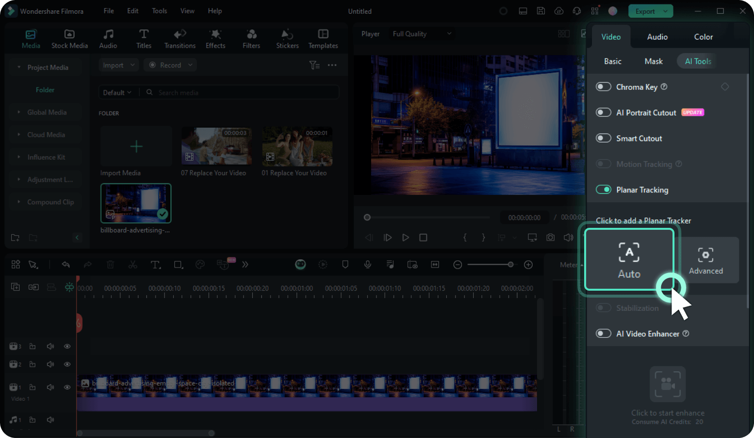Click the player playback progress handle
Screen dimensions: 754x438
pos(367,218)
